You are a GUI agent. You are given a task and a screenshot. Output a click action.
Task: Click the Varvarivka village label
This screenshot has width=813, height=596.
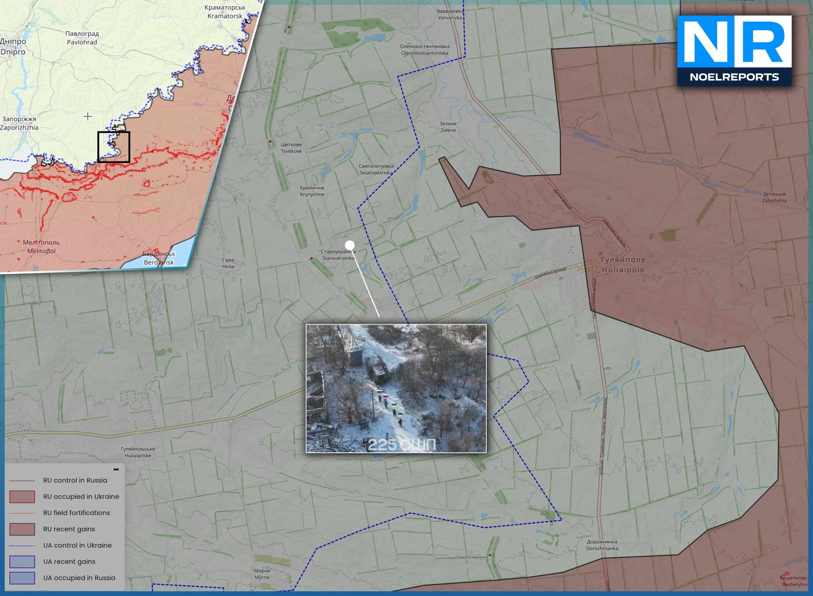[450, 14]
